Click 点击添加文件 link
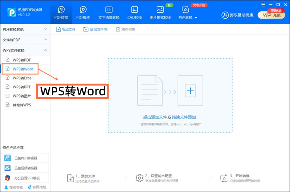This screenshot has width=290, height=192. 155,117
